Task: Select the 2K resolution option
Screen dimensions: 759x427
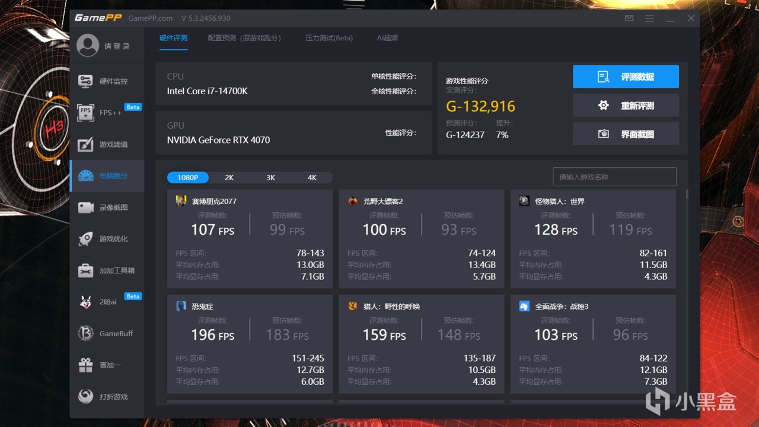Action: coord(229,177)
